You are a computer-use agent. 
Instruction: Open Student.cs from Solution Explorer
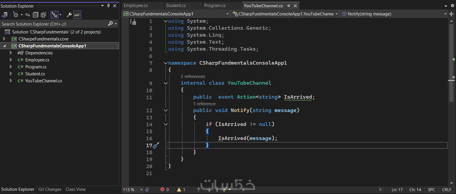pyautogui.click(x=35, y=74)
